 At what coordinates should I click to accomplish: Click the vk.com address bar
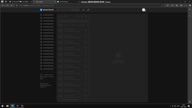[89, 5]
